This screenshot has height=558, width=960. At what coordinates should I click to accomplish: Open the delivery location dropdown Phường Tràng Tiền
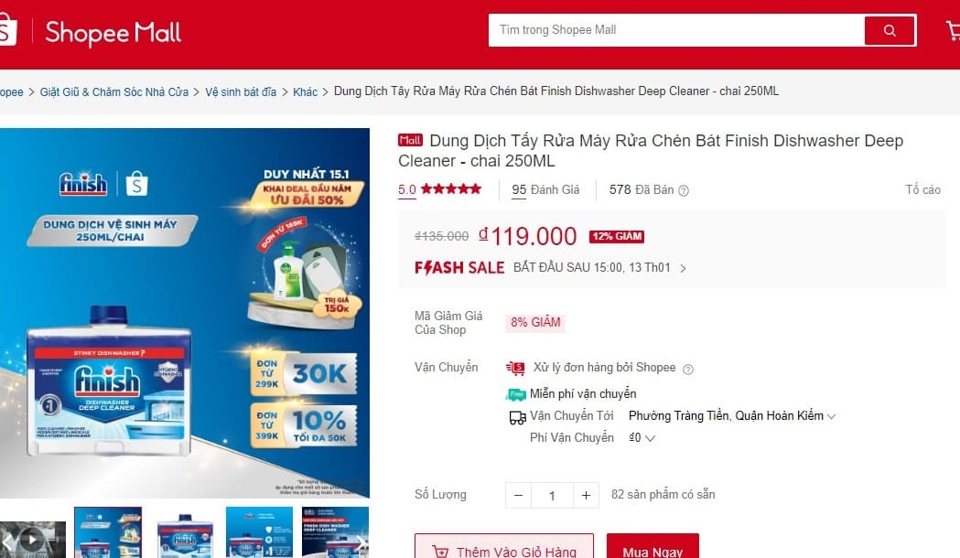731,416
